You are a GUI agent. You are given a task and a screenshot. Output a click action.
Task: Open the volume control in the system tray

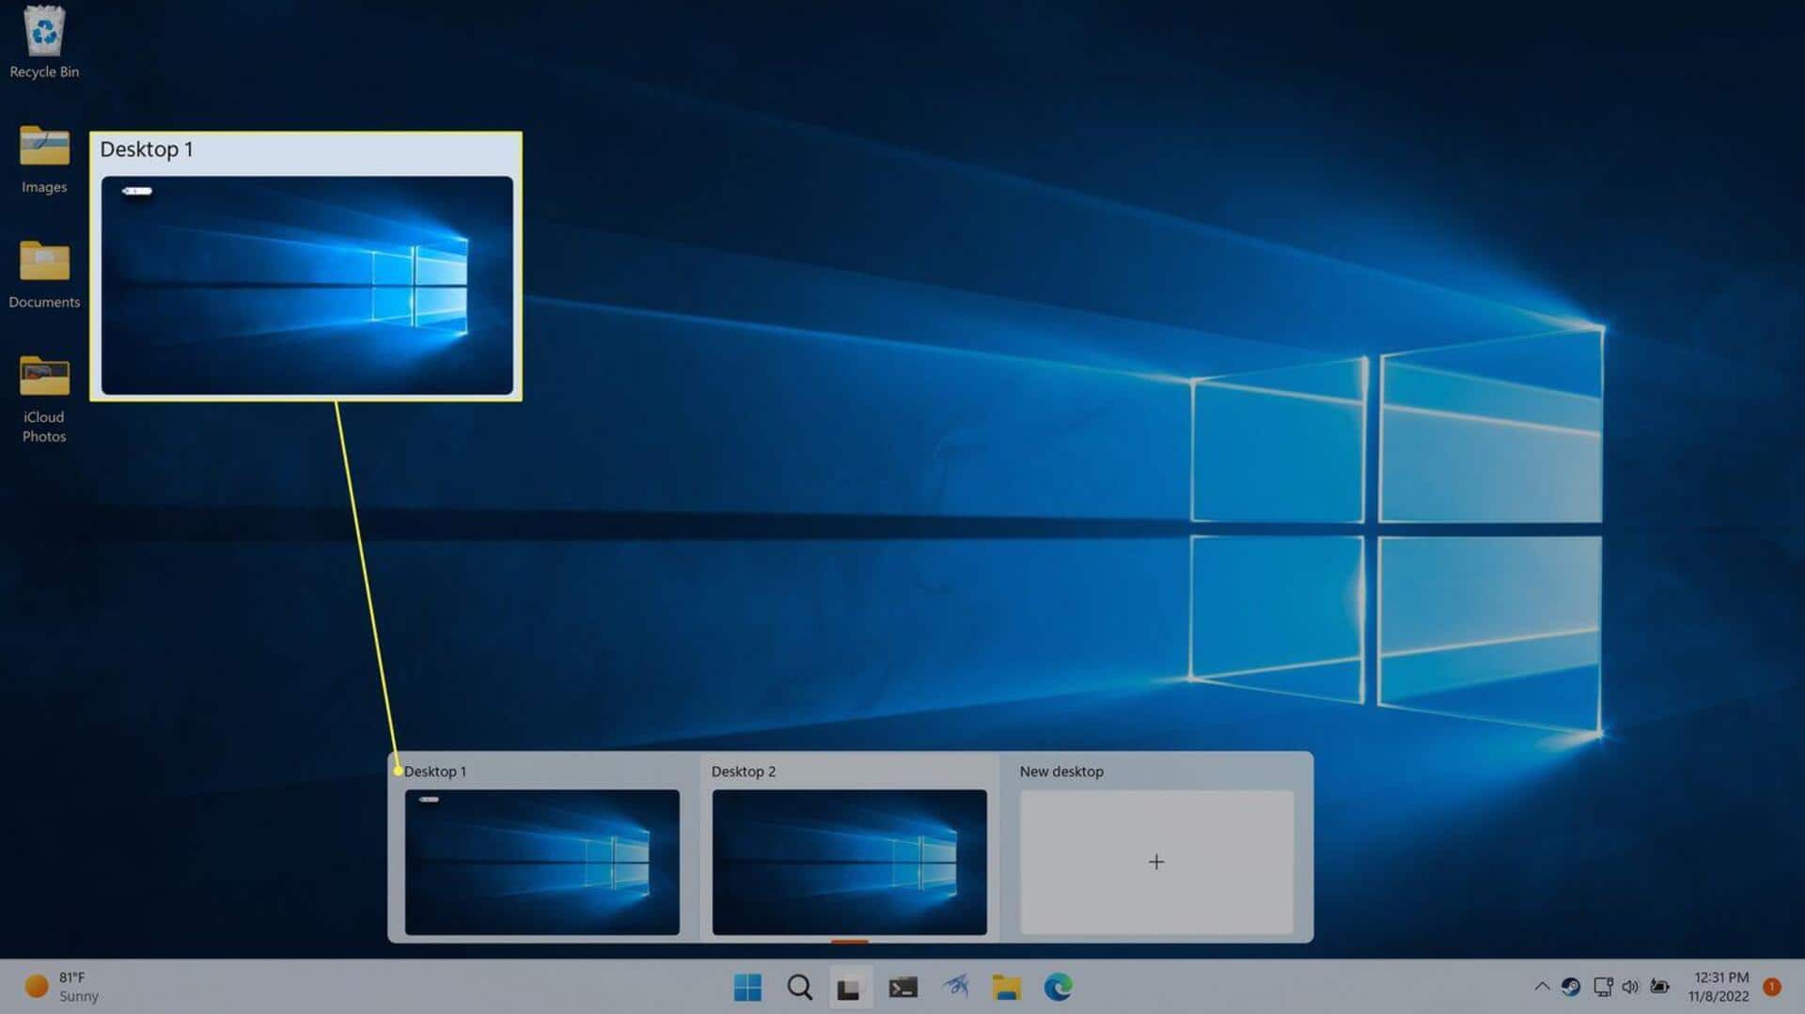coord(1631,987)
